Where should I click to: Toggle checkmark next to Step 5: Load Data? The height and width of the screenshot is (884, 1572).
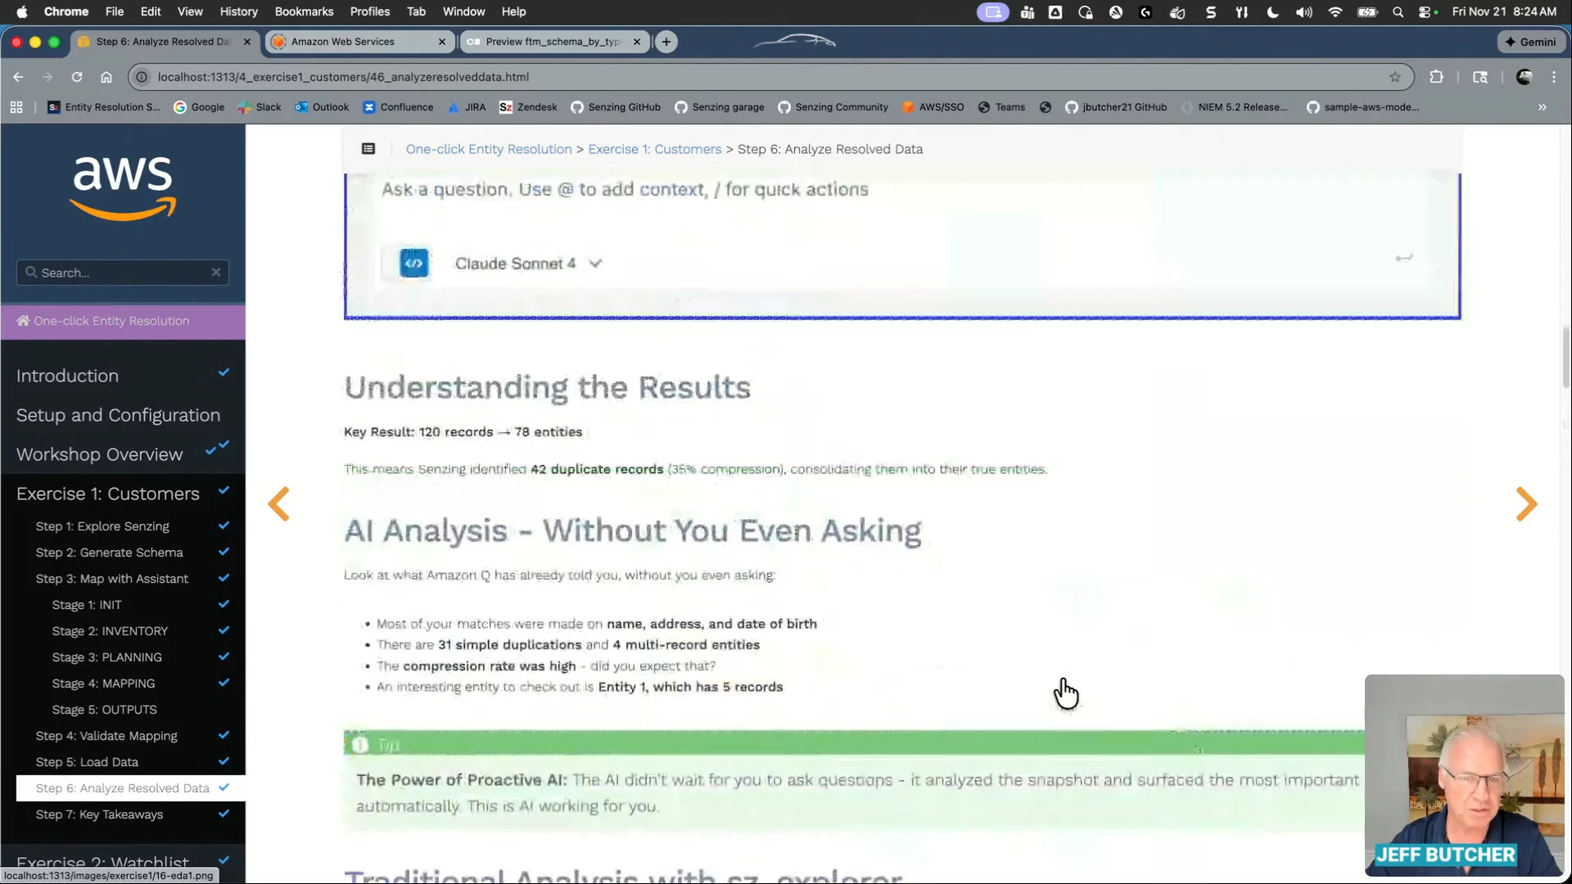coord(224,761)
